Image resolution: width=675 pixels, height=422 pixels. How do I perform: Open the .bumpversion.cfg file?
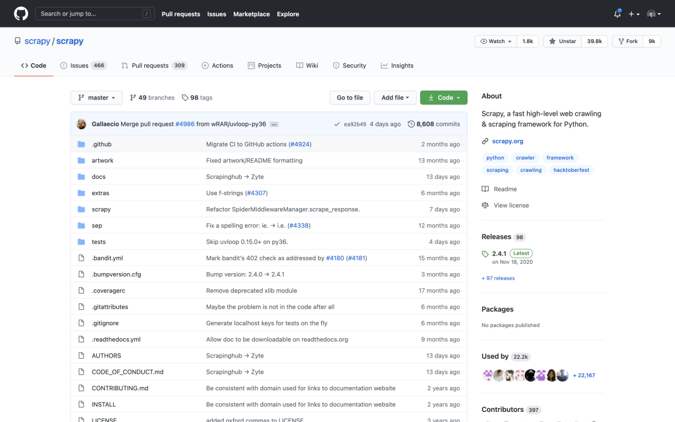(116, 274)
